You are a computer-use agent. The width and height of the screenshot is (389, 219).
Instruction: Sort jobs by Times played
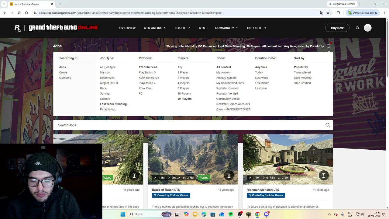(302, 72)
